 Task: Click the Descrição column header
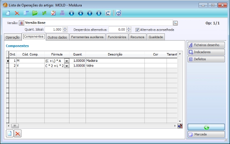pos(115,54)
